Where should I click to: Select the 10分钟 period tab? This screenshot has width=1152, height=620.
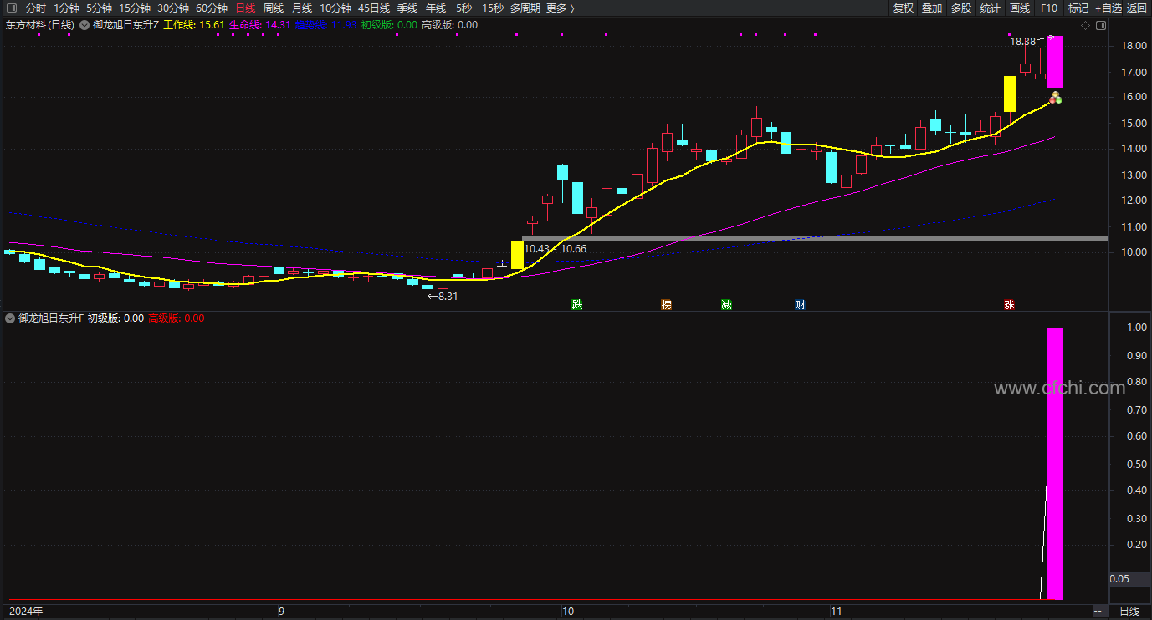[x=335, y=8]
